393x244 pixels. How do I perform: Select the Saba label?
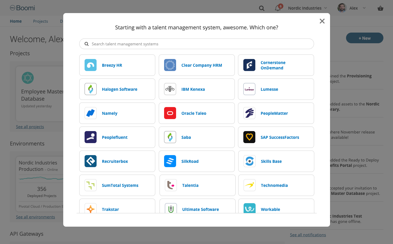(x=186, y=137)
